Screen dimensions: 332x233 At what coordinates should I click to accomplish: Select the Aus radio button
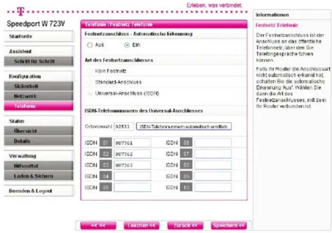90,45
